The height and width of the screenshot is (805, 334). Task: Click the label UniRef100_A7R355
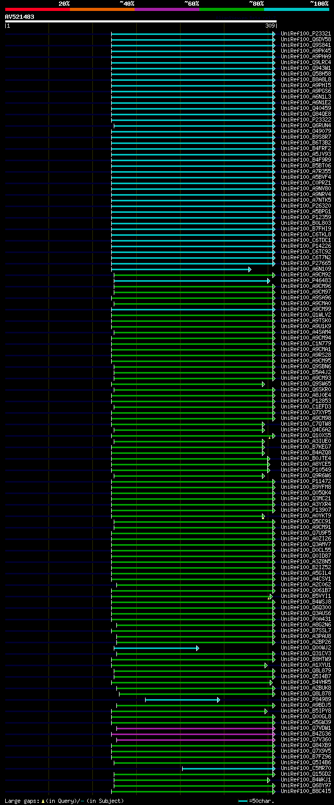[306, 171]
